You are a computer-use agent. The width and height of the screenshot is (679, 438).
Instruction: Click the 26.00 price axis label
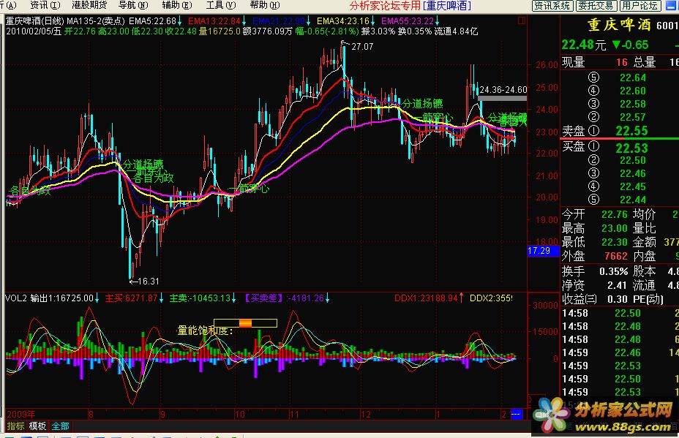(x=547, y=65)
